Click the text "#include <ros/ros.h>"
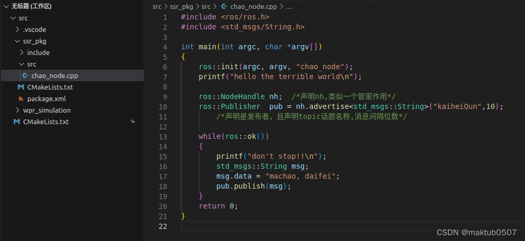525x241 pixels. point(225,17)
